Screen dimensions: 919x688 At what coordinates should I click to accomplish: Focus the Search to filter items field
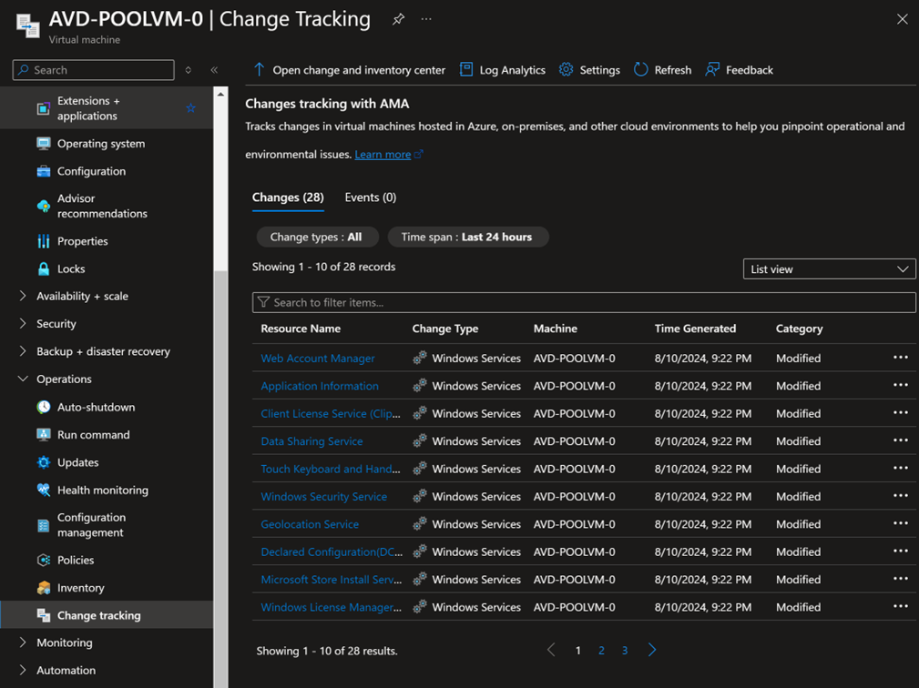584,302
